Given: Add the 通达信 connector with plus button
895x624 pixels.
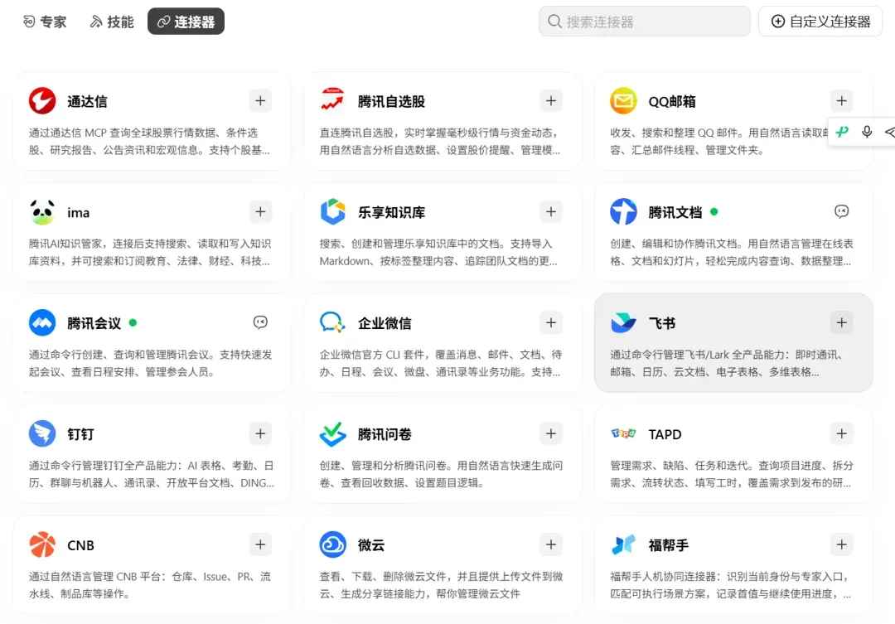Looking at the screenshot, I should pyautogui.click(x=260, y=101).
